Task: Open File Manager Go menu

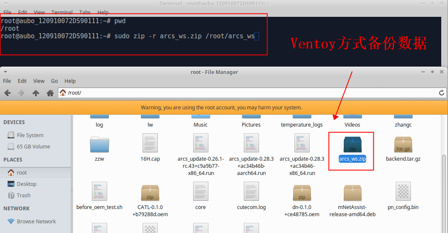Action: 54,81
